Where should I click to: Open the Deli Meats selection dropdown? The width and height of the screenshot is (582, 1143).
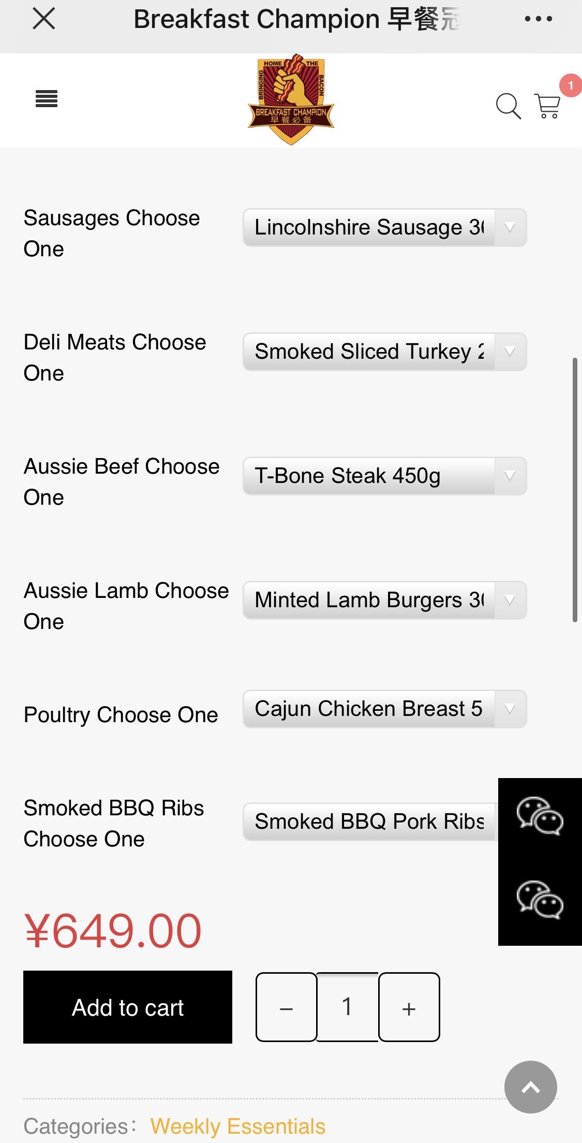[x=384, y=352]
